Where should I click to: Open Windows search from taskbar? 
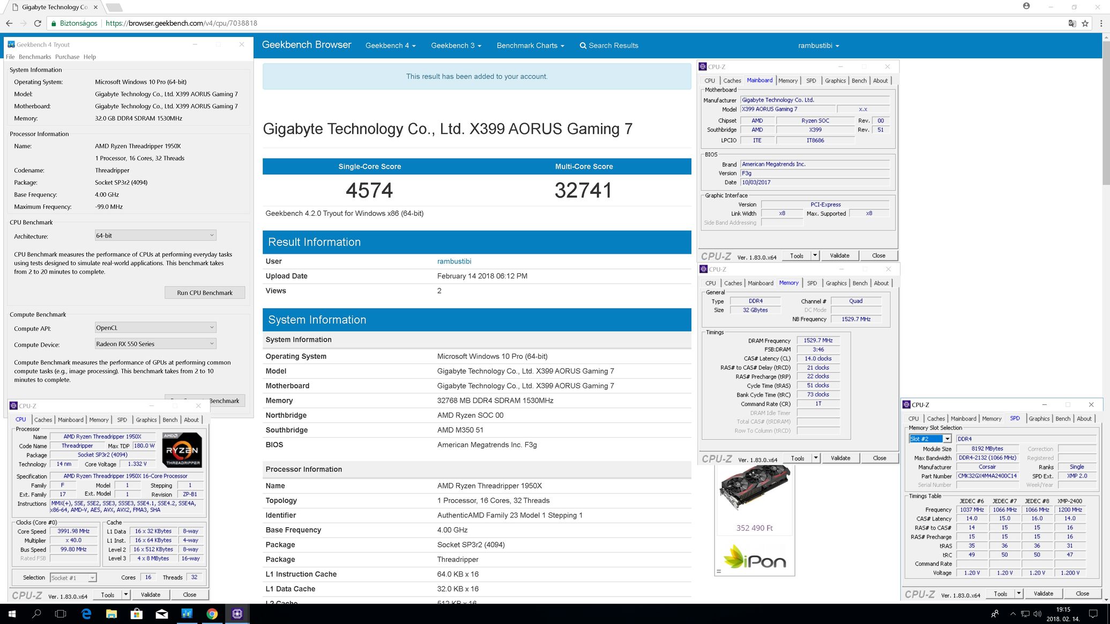pos(36,614)
